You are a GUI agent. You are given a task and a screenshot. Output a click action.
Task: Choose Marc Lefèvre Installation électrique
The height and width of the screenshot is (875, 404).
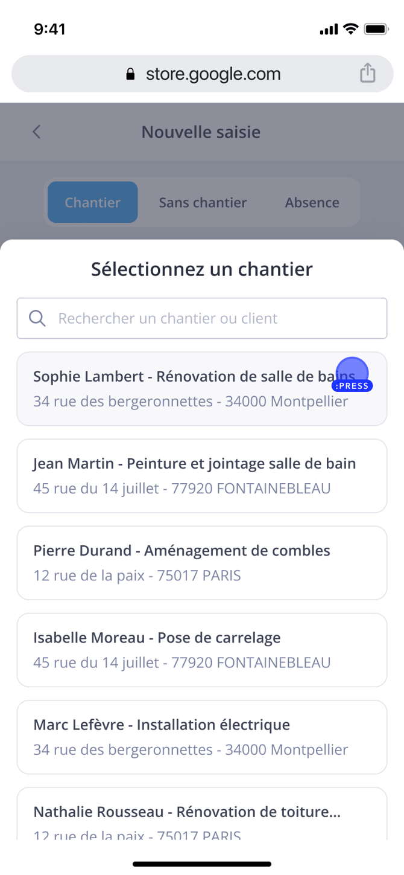click(x=202, y=737)
